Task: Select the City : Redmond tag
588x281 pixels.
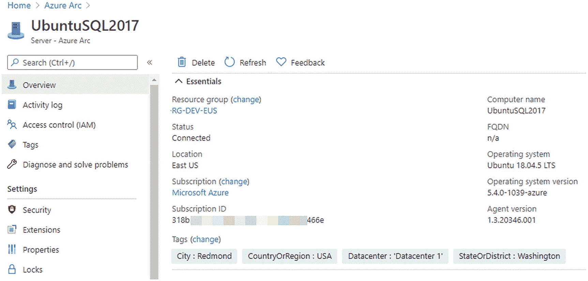Action: coord(204,256)
